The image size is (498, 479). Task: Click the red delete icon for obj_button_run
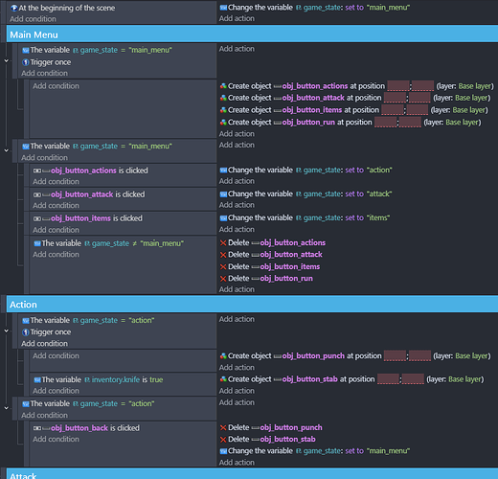point(223,279)
